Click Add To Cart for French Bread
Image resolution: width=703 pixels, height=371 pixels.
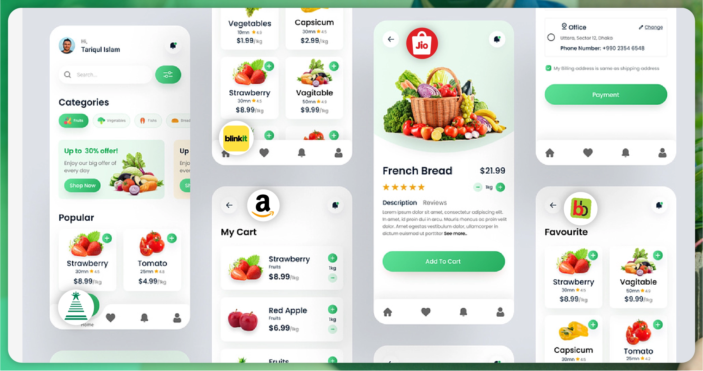[442, 261]
